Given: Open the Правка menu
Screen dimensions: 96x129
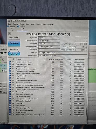Looking at the screenshot, I should 16,24.
